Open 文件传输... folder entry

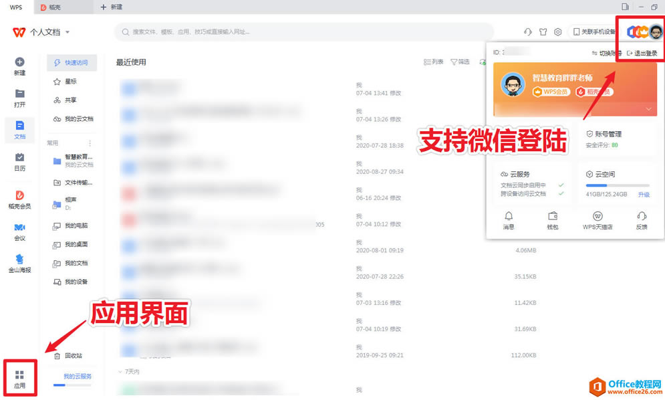coord(72,183)
